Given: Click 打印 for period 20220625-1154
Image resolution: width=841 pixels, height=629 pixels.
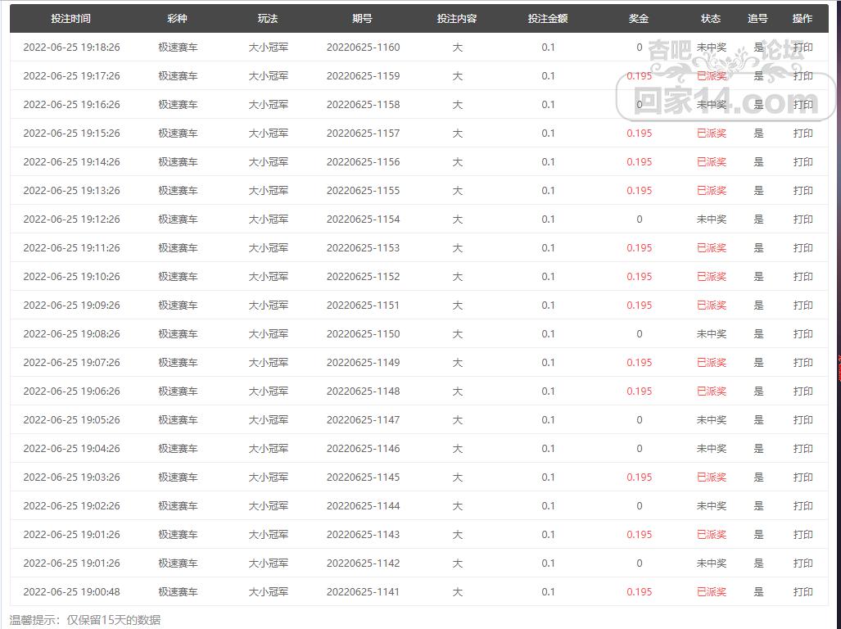Looking at the screenshot, I should [803, 219].
